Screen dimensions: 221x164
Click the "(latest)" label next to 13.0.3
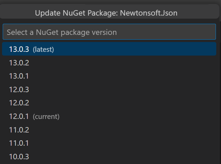pos(43,49)
